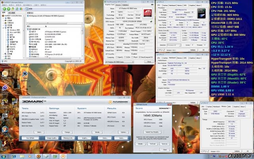Click EVEREST tree vertical scrollbar
The width and height of the screenshot is (254, 159).
pyautogui.click(x=24, y=37)
